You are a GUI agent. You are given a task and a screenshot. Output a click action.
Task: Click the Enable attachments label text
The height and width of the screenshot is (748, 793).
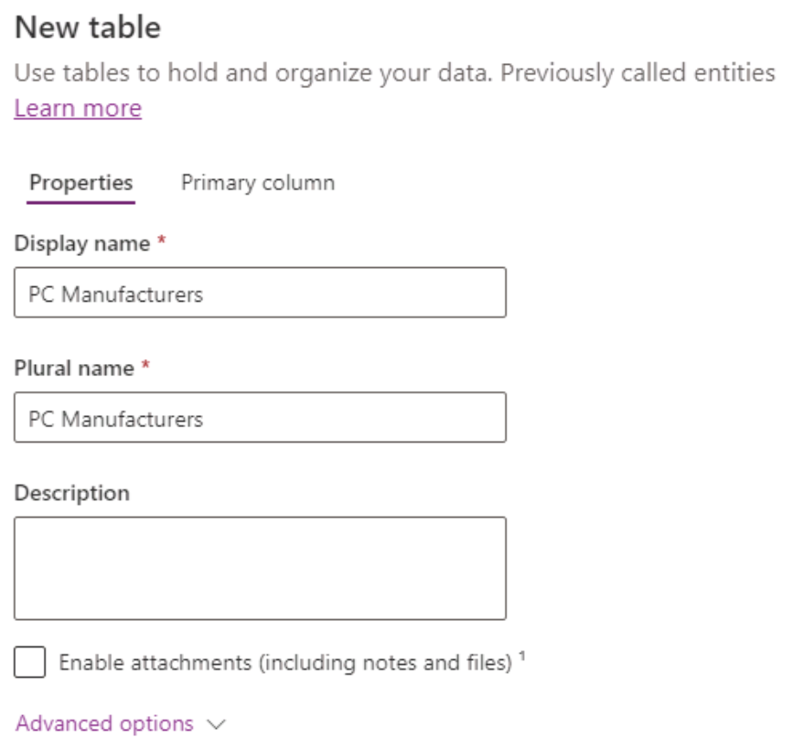(285, 663)
